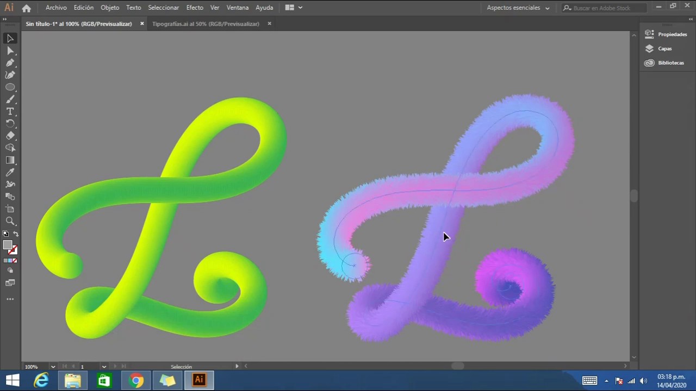Open the artboard number dropdown
This screenshot has height=391, width=696.
104,367
